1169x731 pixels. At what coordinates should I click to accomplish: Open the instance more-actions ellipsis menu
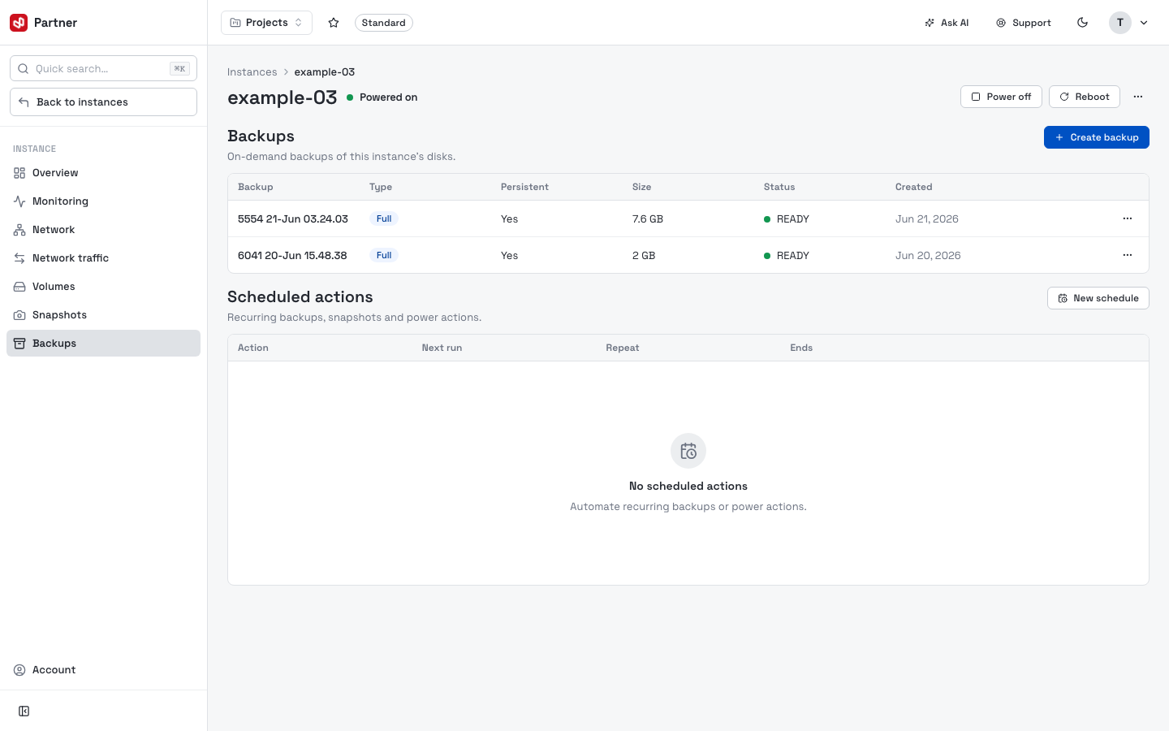click(x=1138, y=97)
